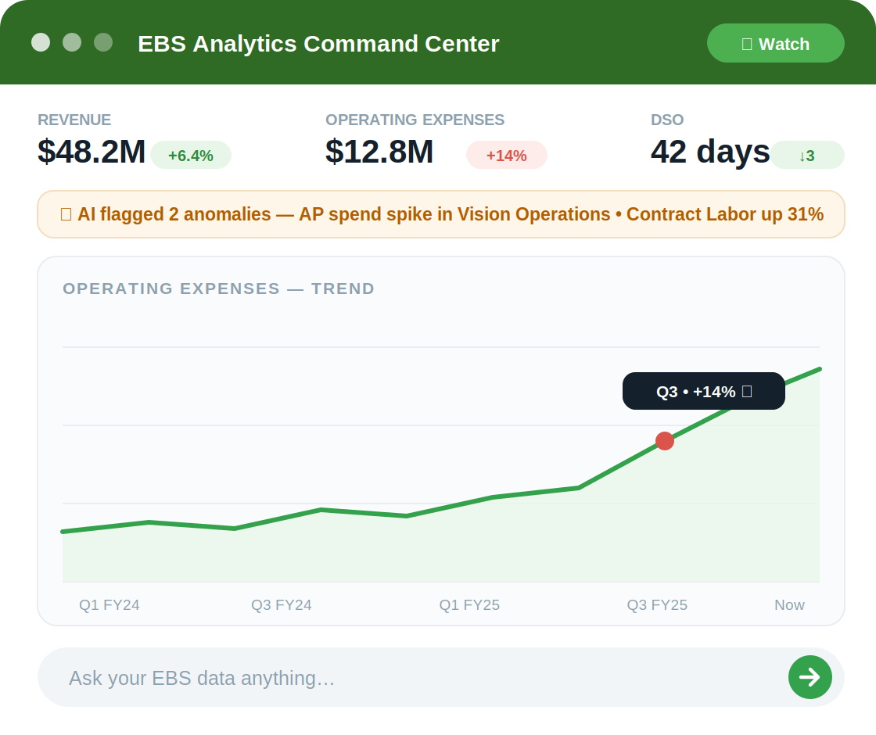Click the OPERATING EXPENSES metric label
Viewport: 876px width, 735px height.
click(415, 120)
